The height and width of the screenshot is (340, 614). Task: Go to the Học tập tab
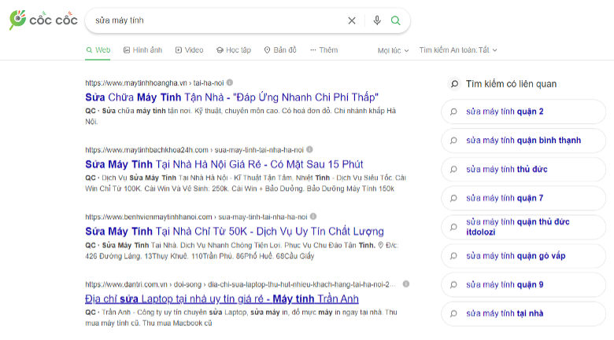point(233,50)
